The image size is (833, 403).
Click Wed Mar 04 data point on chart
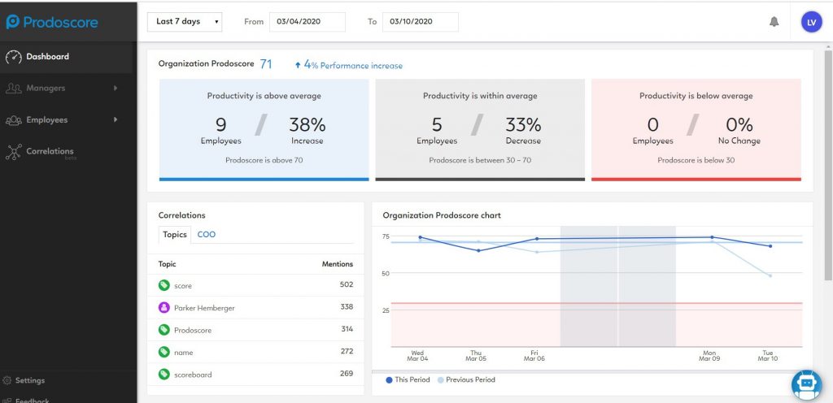[421, 237]
